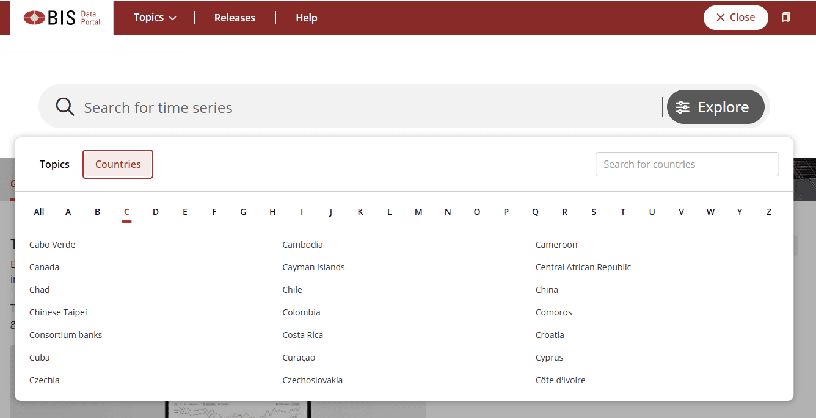Choose Côte d'Ivoire
This screenshot has width=816, height=418.
[x=560, y=380]
